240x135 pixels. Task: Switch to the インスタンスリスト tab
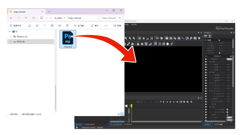click(x=89, y=124)
